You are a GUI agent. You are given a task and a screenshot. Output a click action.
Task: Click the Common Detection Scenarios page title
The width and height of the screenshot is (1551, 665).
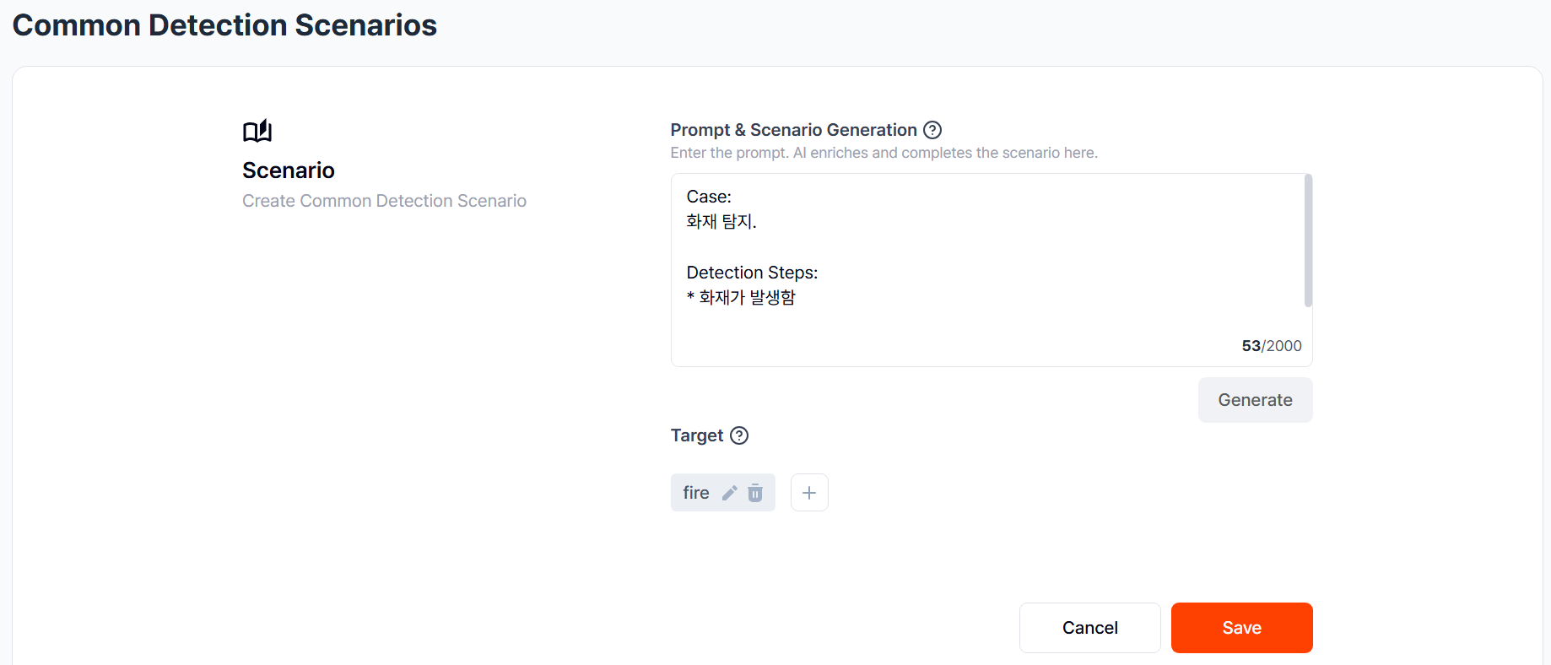click(224, 25)
